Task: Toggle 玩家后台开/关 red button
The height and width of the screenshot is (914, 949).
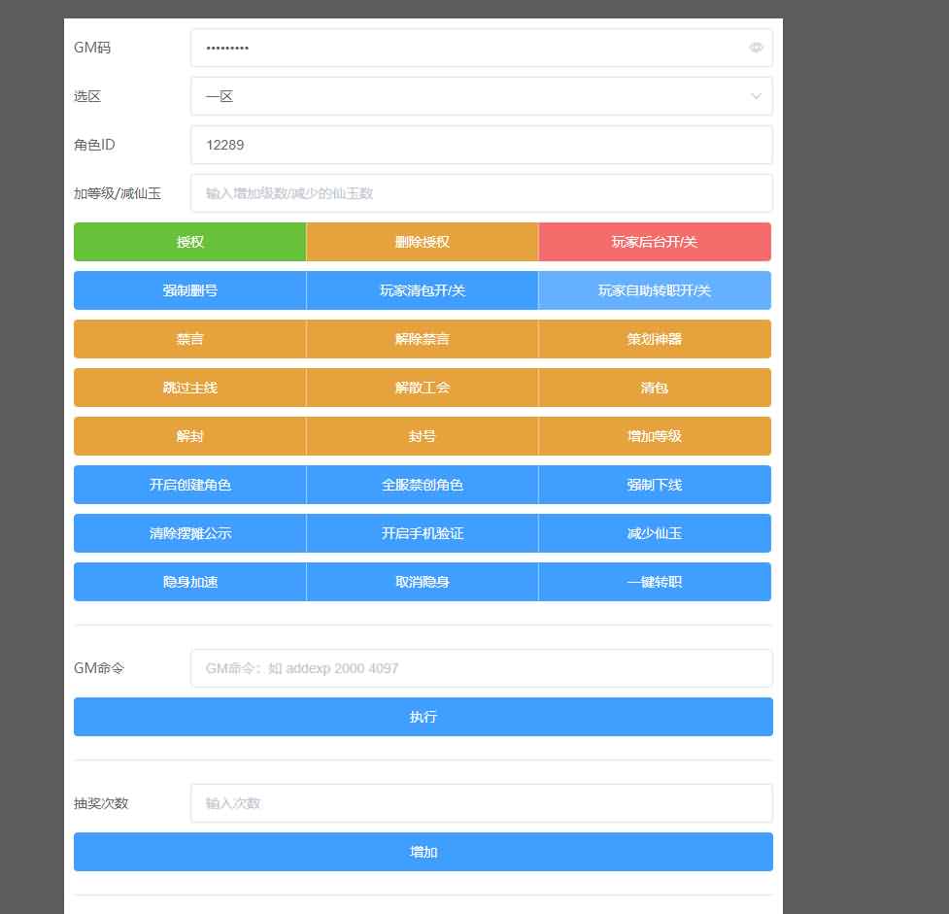Action: (x=655, y=242)
